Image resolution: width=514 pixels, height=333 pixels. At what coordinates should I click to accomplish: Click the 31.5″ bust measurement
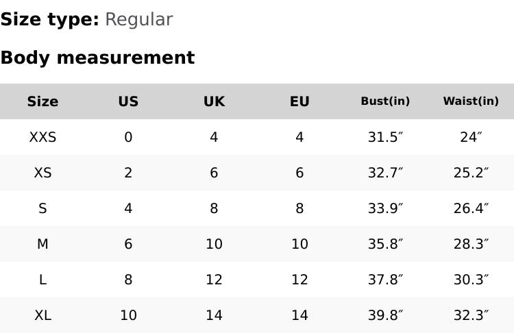click(385, 137)
